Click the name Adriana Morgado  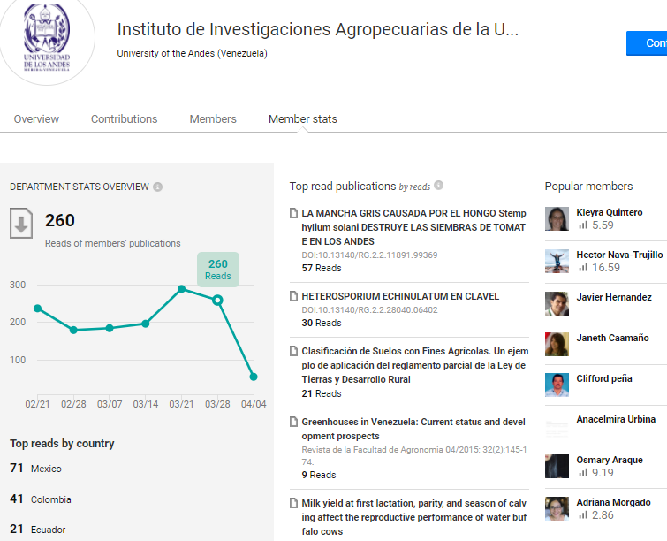point(613,502)
